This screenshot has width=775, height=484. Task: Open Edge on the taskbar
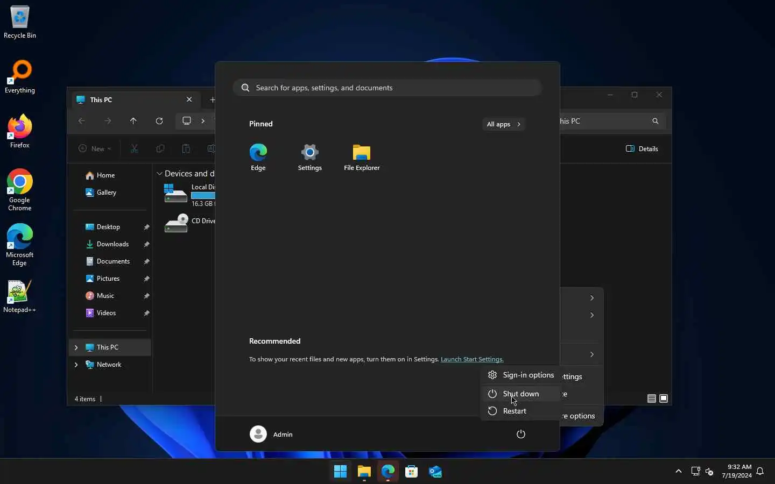tap(388, 472)
